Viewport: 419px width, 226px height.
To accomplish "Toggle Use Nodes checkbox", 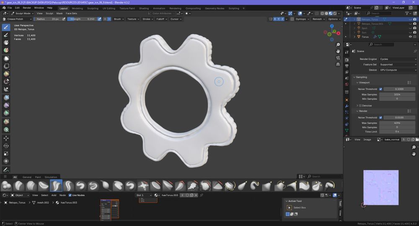I will (x=70, y=195).
